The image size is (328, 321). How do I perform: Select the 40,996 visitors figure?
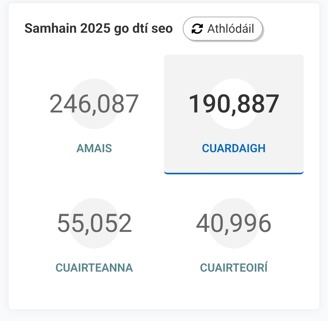[234, 223]
